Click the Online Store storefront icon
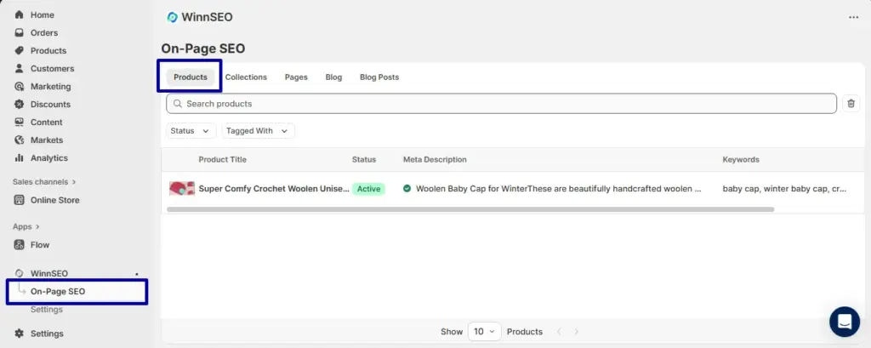 pos(19,200)
